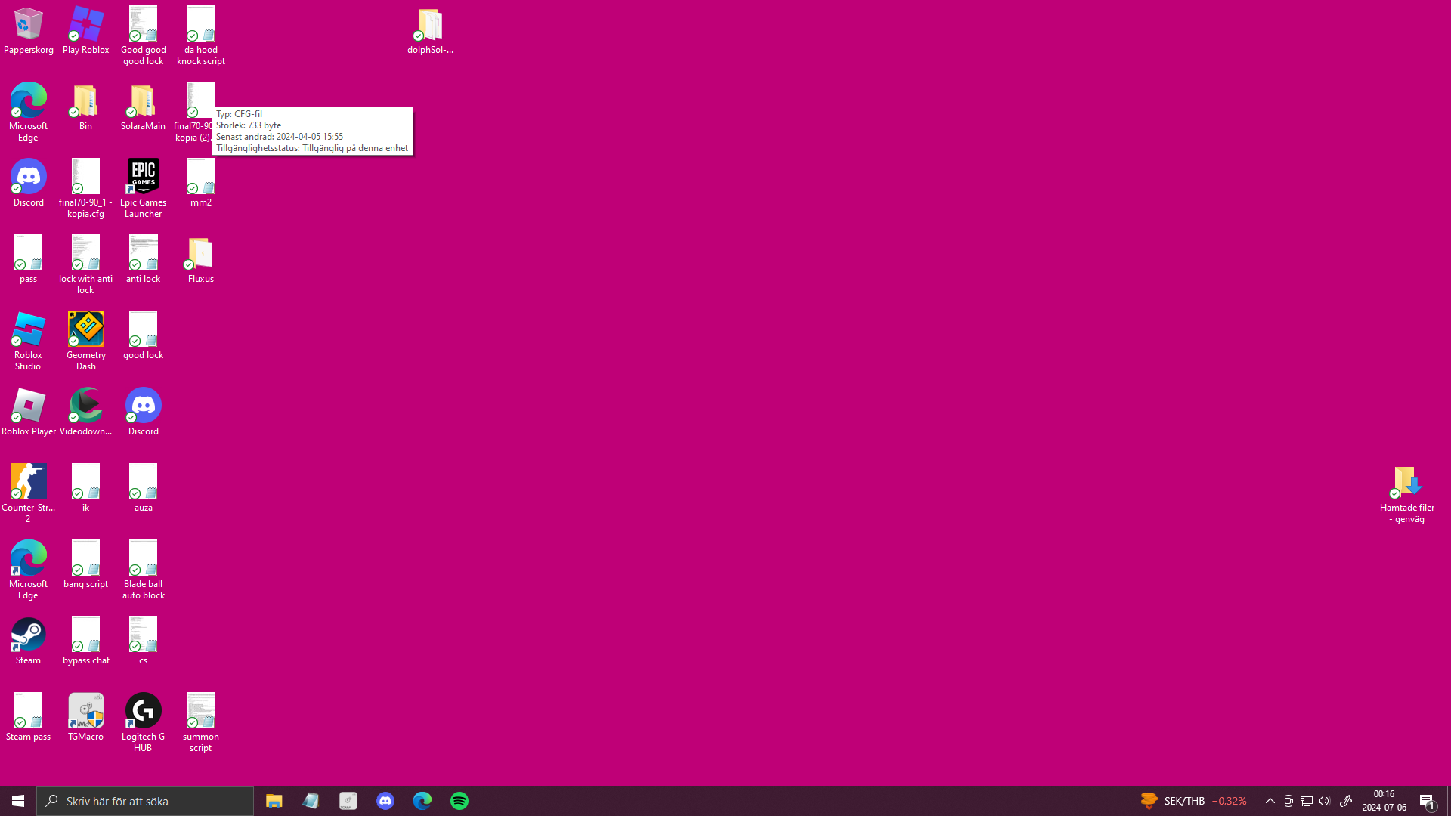Viewport: 1451px width, 816px height.
Task: Select the "ik" file icon
Action: [x=85, y=489]
